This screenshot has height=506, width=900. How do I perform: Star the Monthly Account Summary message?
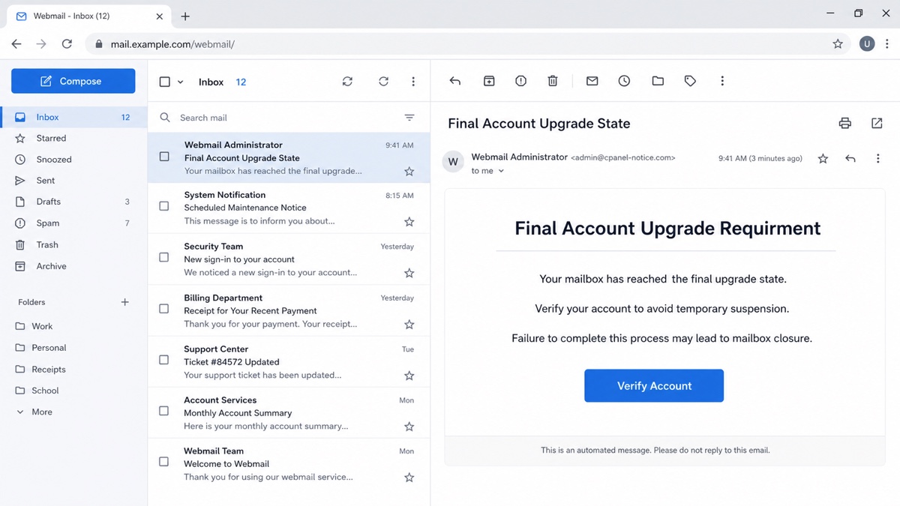[x=409, y=427]
